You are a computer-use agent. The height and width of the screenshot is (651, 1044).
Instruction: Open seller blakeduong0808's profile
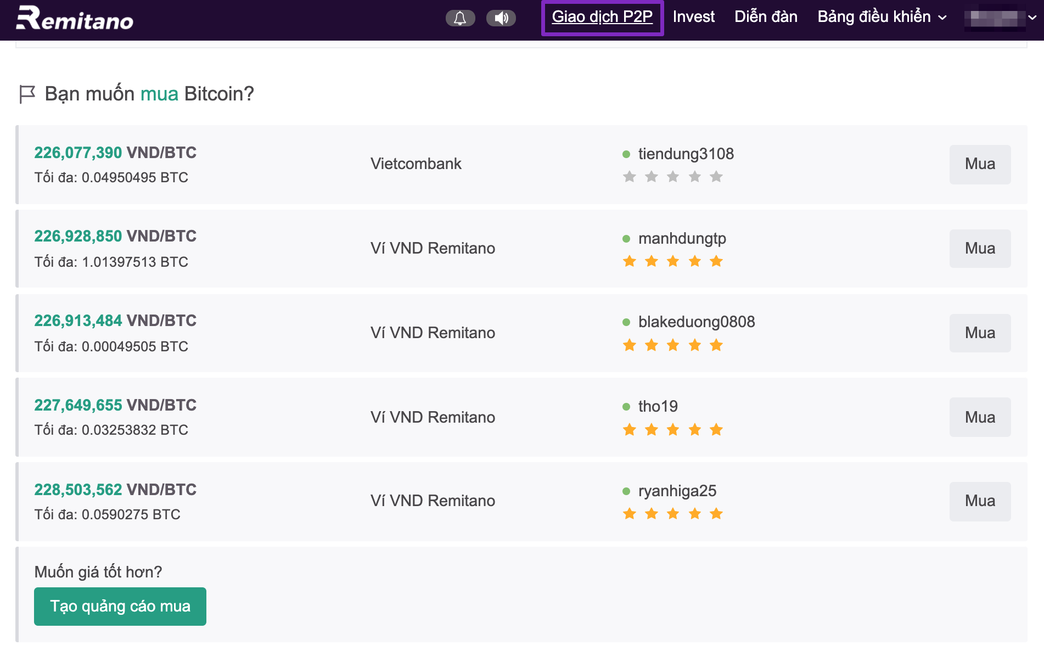click(x=697, y=322)
